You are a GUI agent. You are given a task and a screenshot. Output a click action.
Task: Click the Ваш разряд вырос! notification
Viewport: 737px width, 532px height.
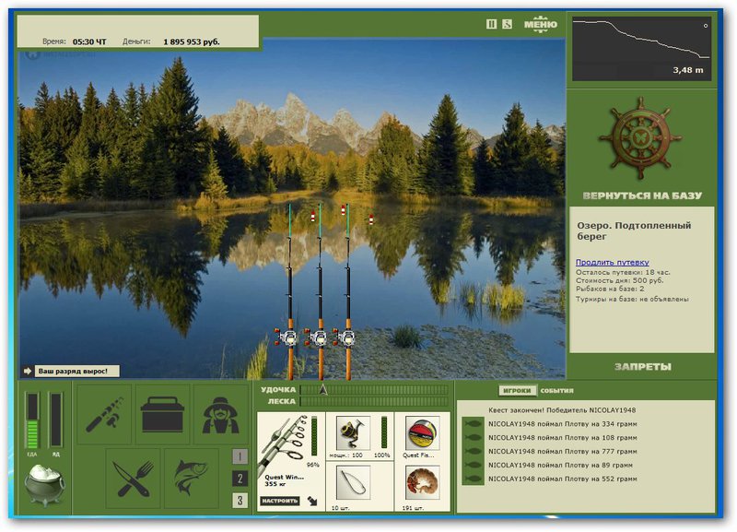coord(77,372)
